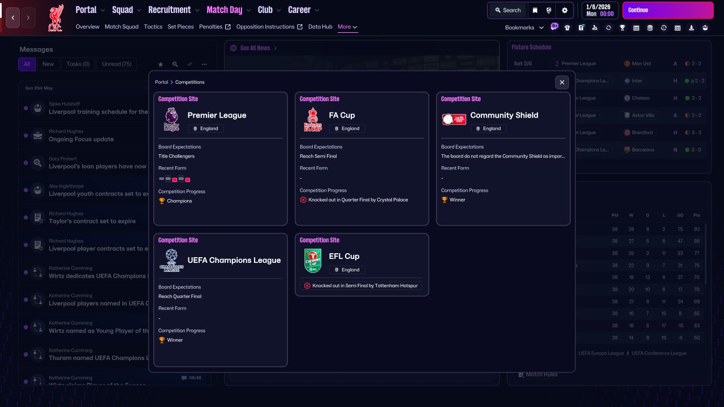Open the Tactics tab
This screenshot has width=724, height=407.
(153, 27)
